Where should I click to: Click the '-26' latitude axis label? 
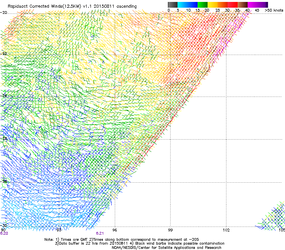(x=3, y=138)
